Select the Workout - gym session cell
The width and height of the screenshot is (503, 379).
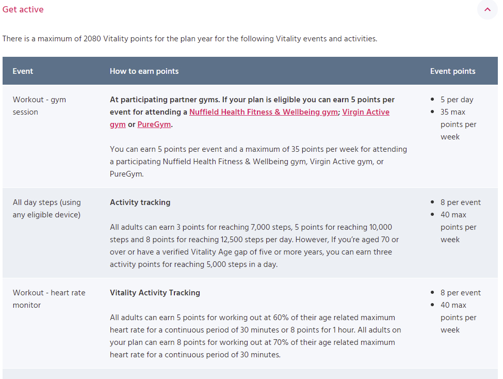(39, 105)
